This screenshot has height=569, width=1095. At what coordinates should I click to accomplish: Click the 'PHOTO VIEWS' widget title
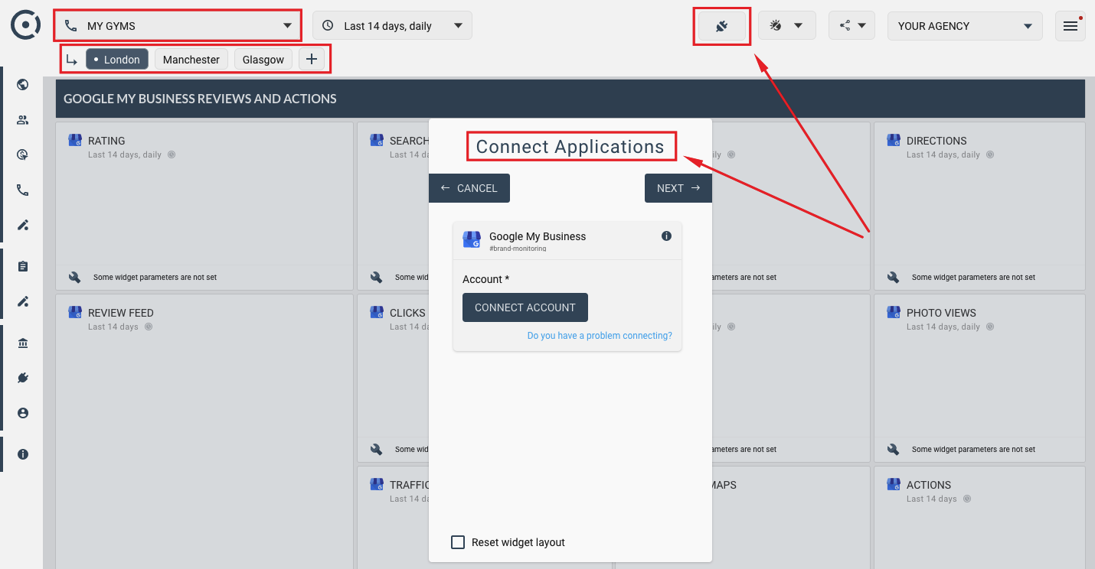[x=941, y=313]
